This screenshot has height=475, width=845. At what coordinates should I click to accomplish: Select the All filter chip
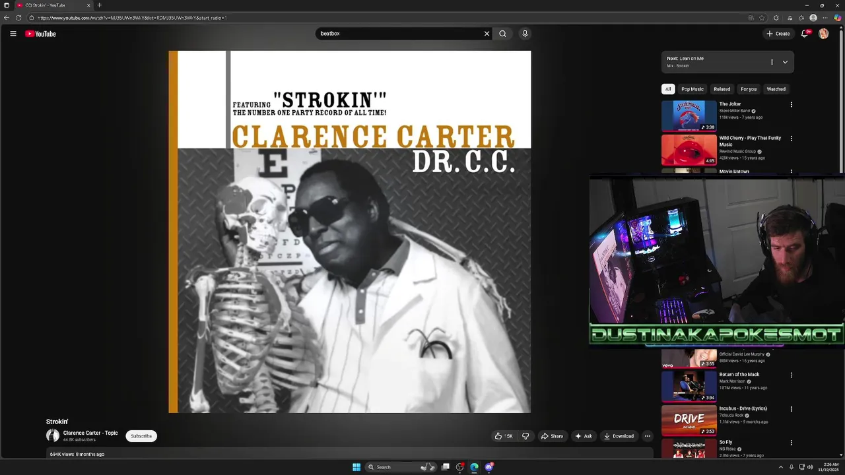(x=668, y=89)
